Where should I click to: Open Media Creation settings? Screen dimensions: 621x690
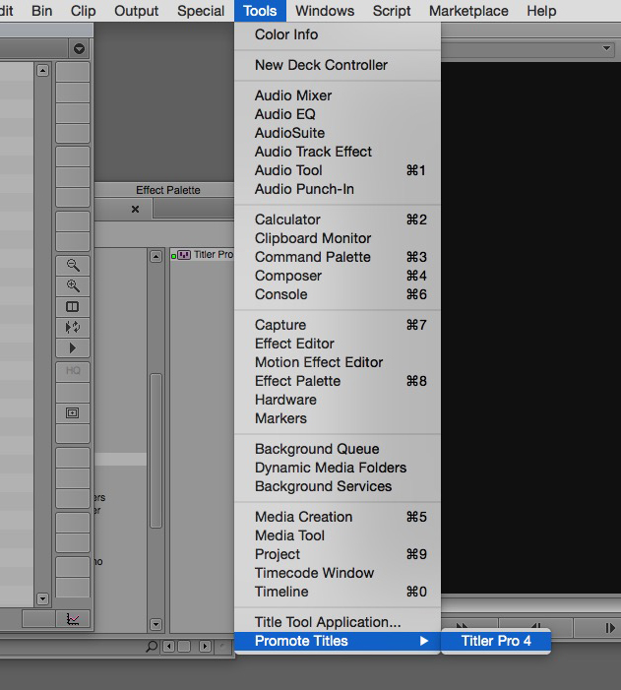tap(338, 517)
